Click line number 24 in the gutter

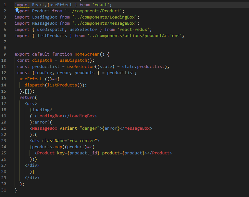point(4,147)
